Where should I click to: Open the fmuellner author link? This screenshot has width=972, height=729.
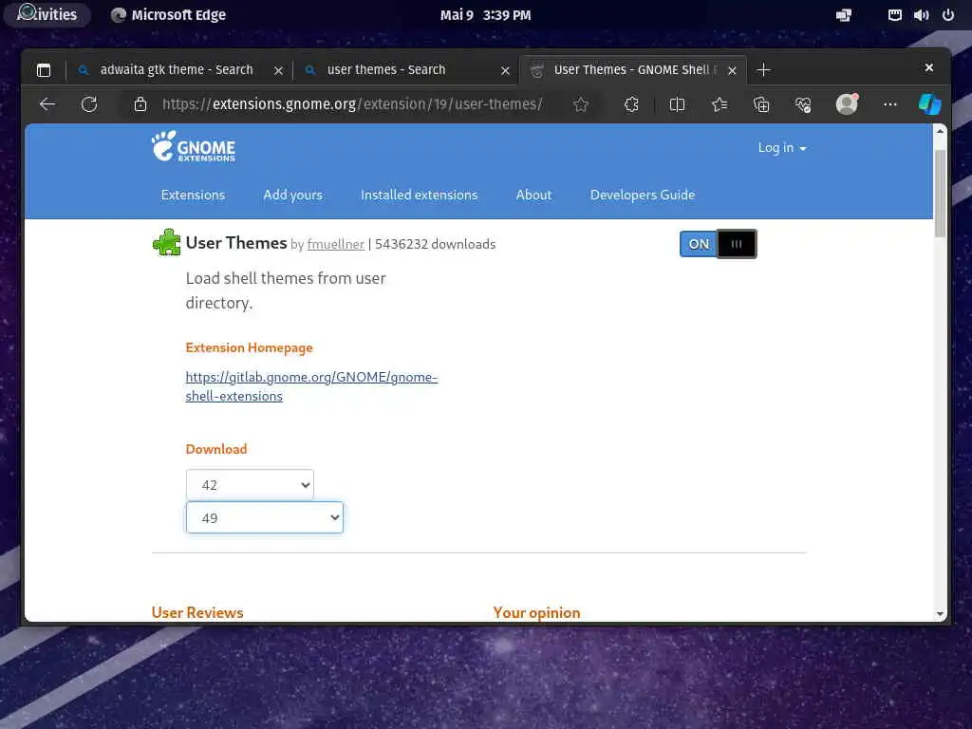coord(335,244)
